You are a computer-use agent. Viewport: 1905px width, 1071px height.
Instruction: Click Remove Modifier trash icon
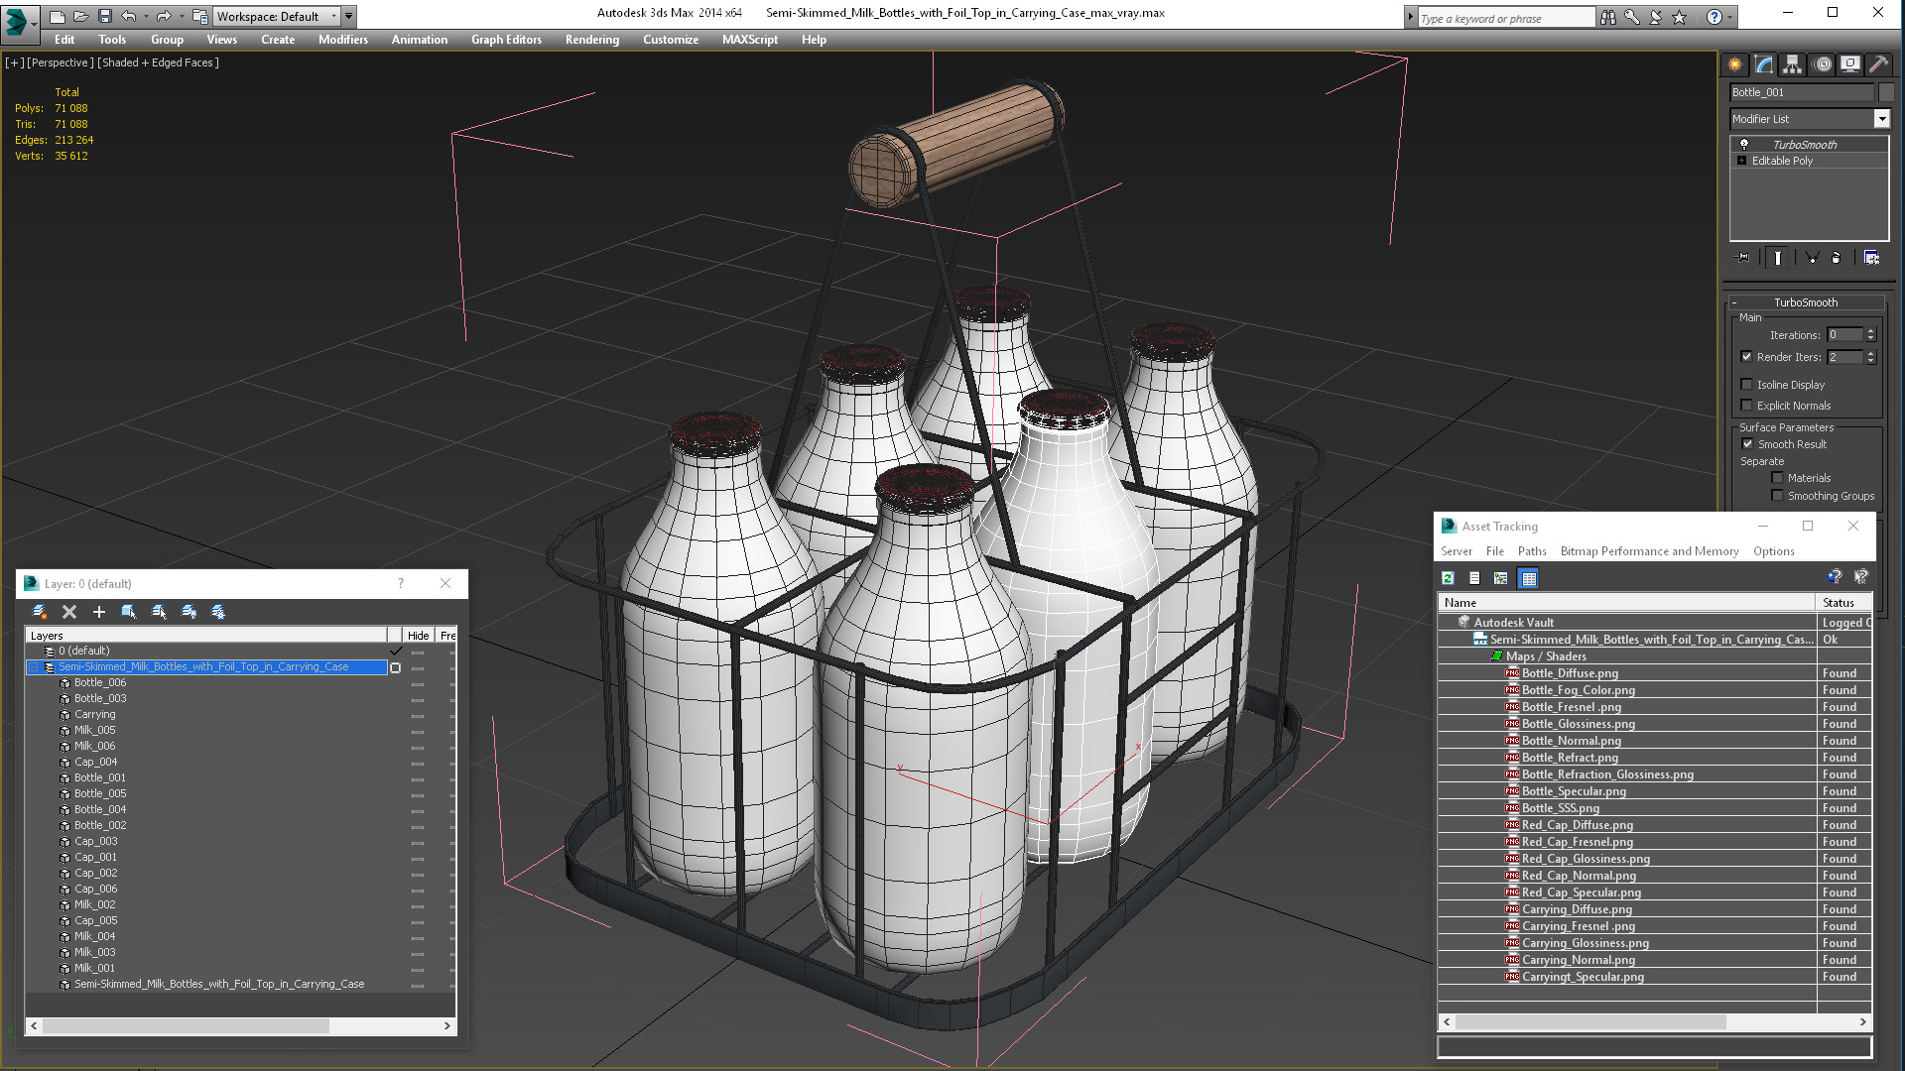click(x=1836, y=258)
